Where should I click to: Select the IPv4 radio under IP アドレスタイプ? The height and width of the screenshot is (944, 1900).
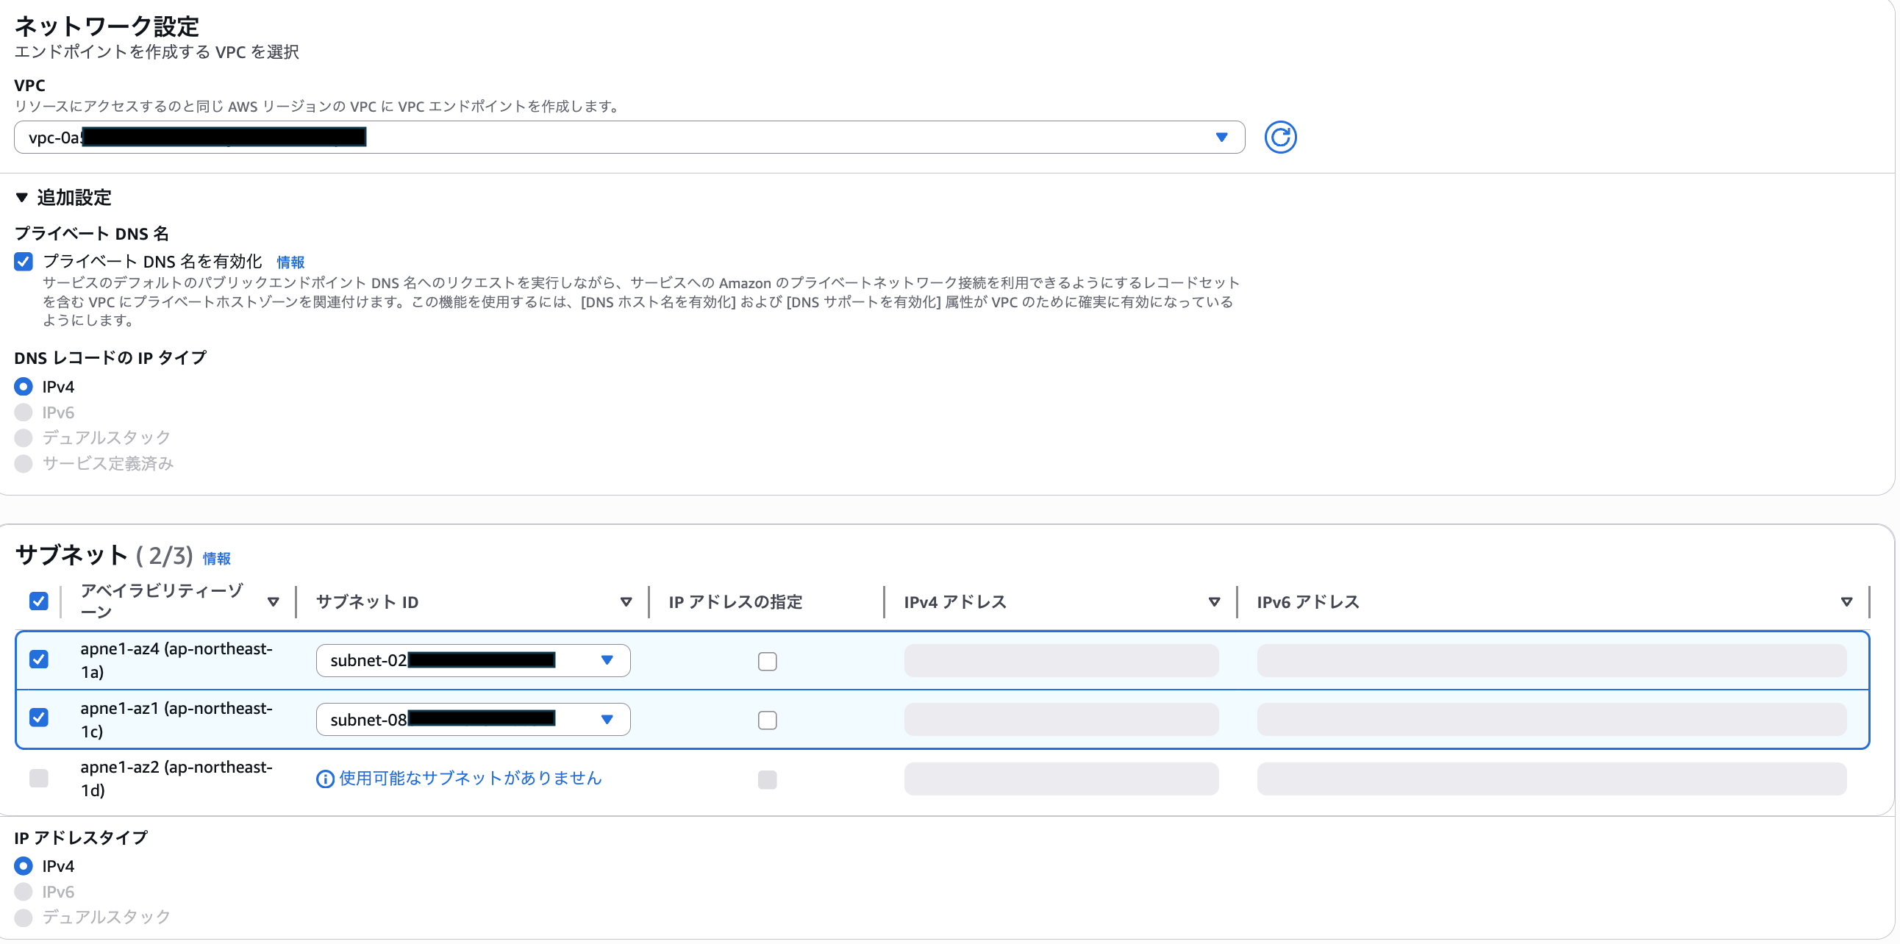(23, 865)
